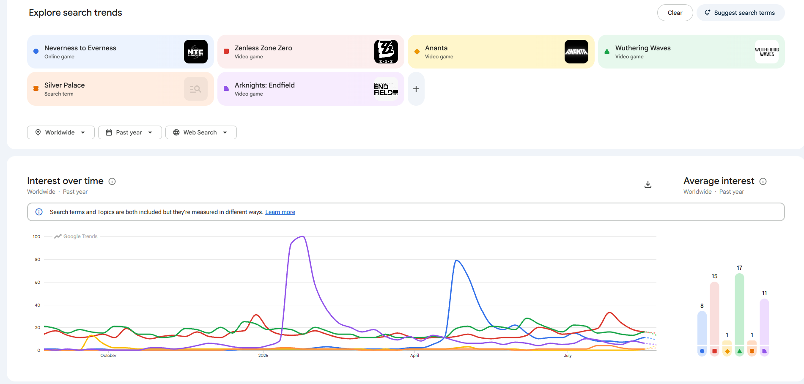Click the blue dot beside Neverness to Everness
This screenshot has width=804, height=384.
[36, 51]
